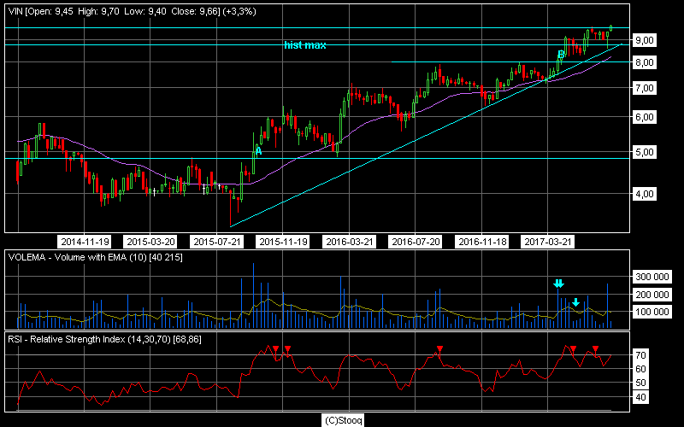
Task: Click the RSI Relative Strength Index title
Action: click(x=104, y=339)
